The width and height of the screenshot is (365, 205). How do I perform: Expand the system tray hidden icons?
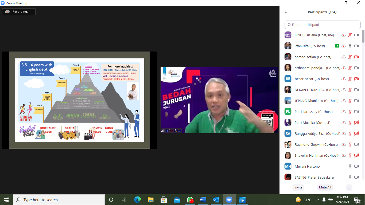pos(318,200)
